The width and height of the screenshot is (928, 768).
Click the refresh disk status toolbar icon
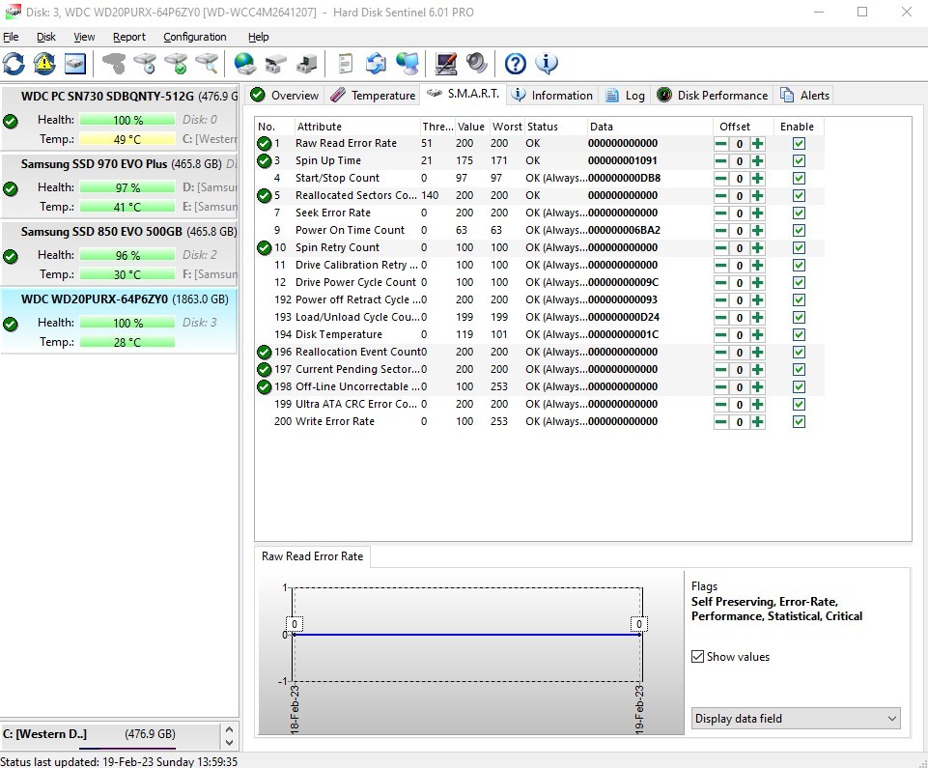tap(14, 64)
